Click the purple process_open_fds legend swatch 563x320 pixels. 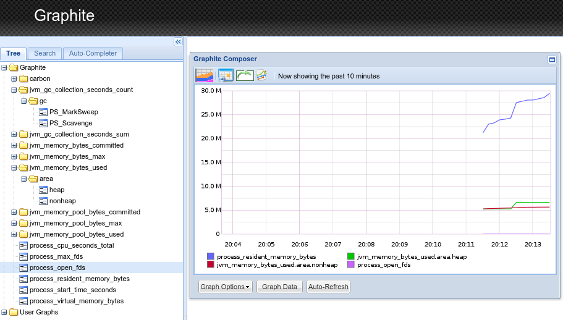pos(351,264)
